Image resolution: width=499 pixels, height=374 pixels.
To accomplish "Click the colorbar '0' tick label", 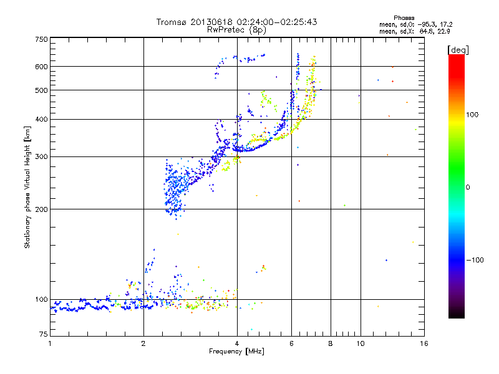I will (468, 187).
